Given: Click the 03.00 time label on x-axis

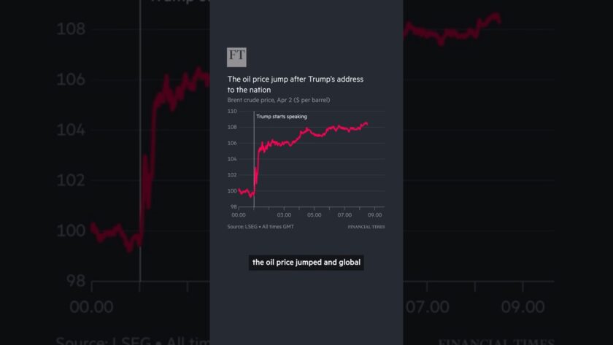Looking at the screenshot, I should pyautogui.click(x=284, y=215).
